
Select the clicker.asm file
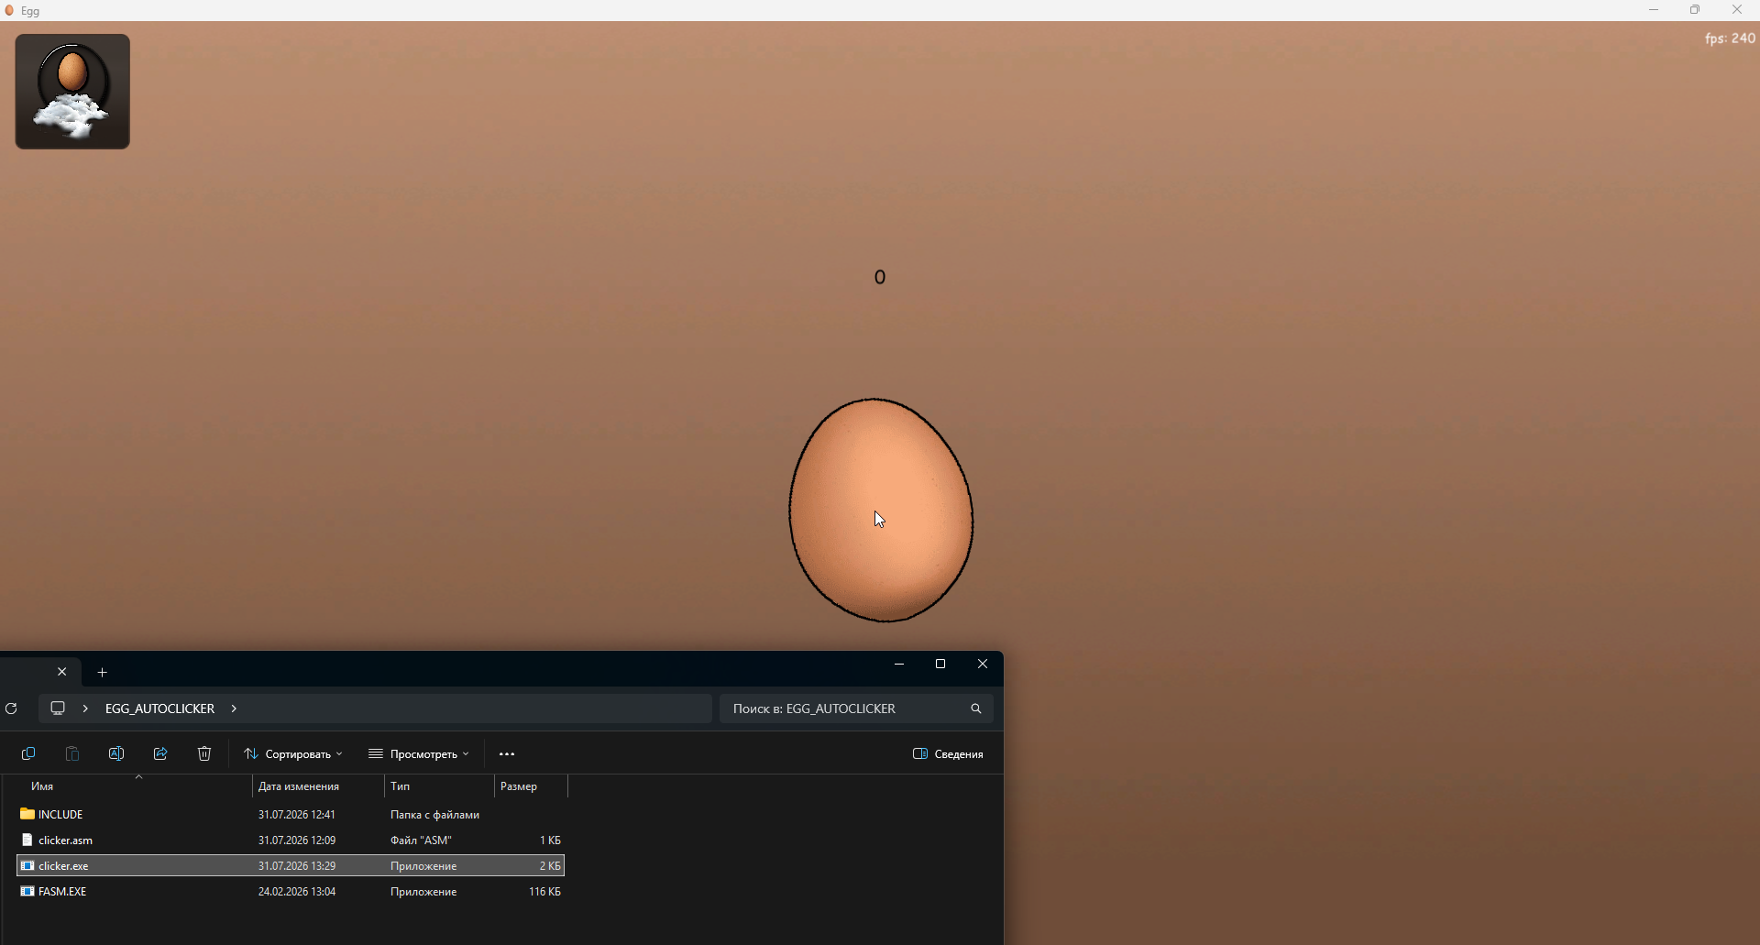click(291, 840)
